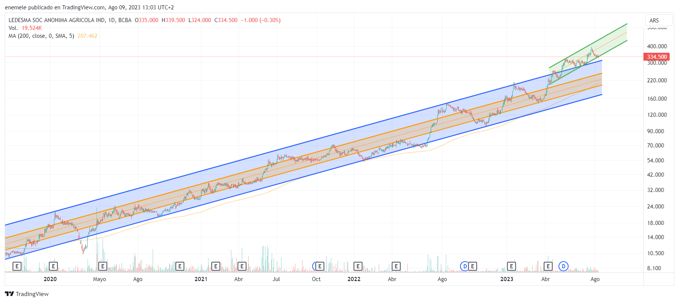
Task: Click the dividend marker near Ago 2023
Action: pyautogui.click(x=563, y=266)
